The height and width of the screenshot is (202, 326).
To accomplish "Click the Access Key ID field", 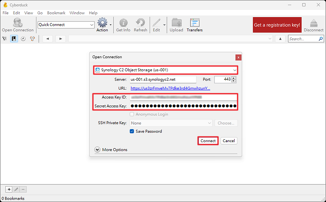I will (x=183, y=97).
